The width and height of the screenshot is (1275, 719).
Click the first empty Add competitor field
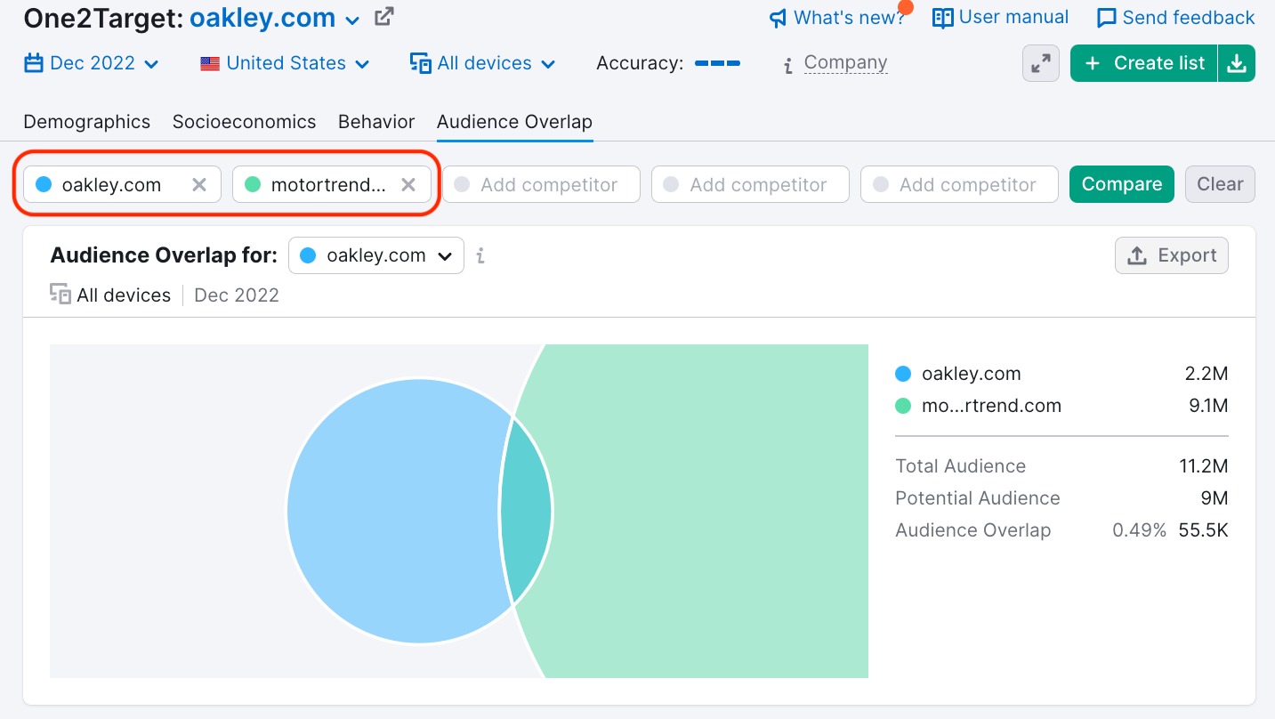541,184
